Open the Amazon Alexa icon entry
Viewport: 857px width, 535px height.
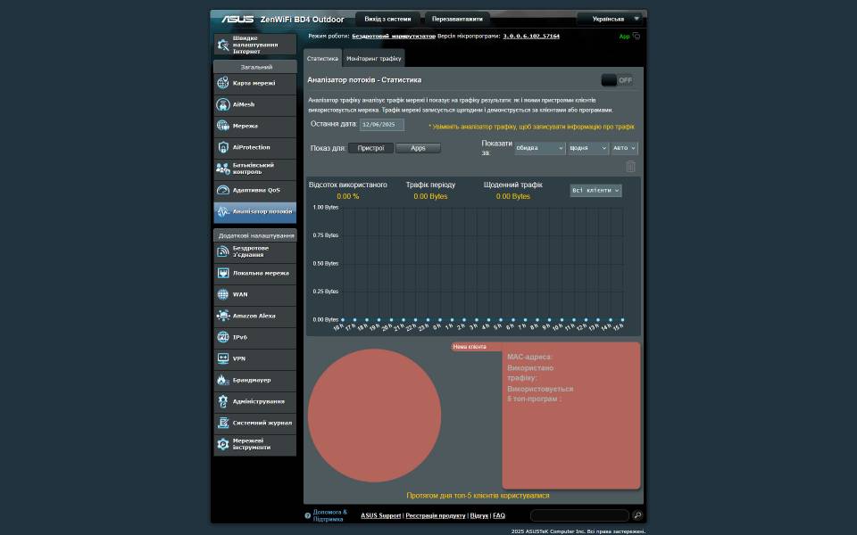click(x=223, y=316)
